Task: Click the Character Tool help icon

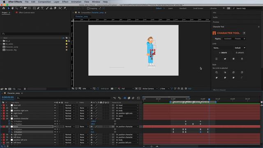Action: (x=244, y=33)
